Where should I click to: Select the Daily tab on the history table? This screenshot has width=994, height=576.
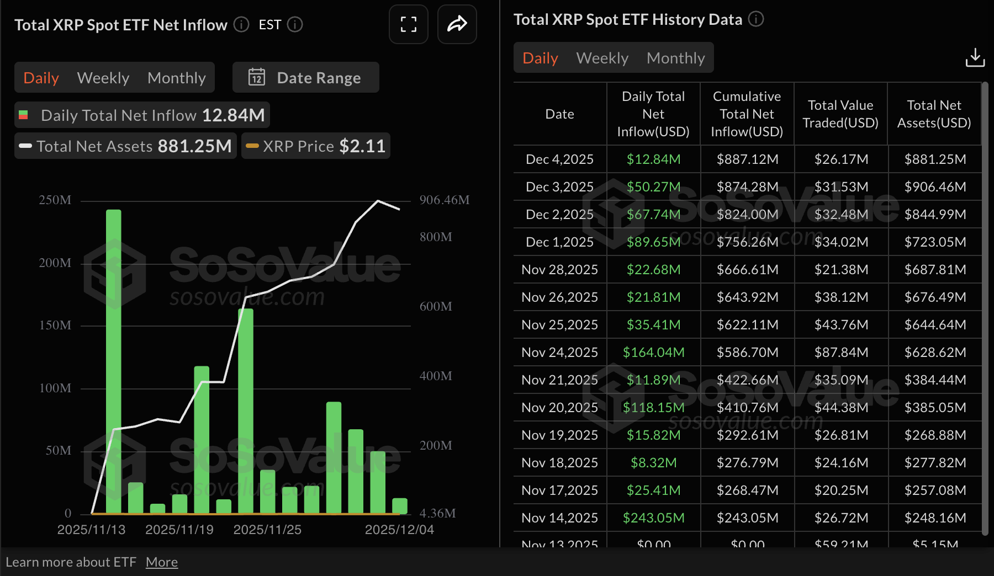(540, 57)
